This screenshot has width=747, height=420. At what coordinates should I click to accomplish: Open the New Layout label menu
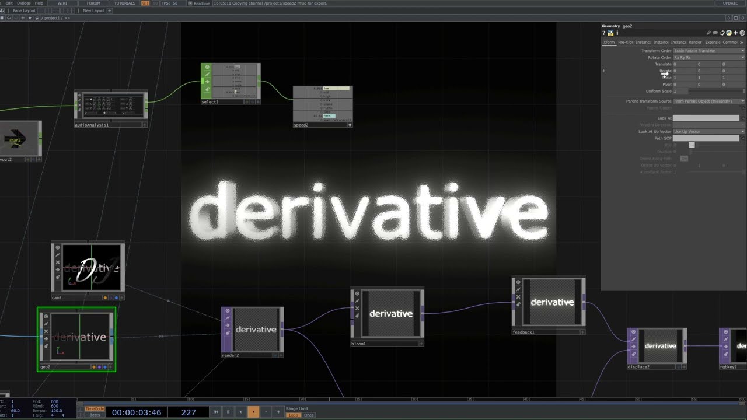[94, 10]
